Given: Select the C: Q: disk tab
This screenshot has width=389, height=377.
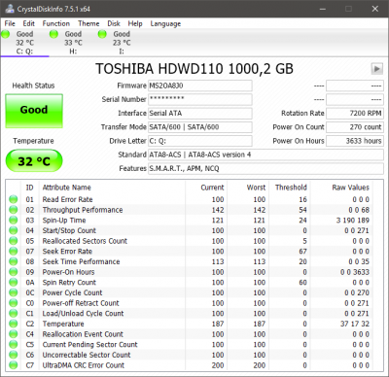Looking at the screenshot, I should tap(24, 43).
